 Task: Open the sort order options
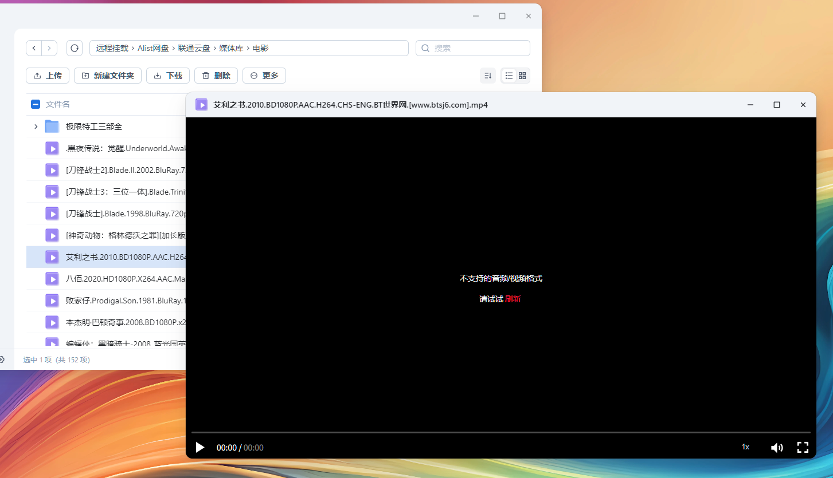(488, 76)
